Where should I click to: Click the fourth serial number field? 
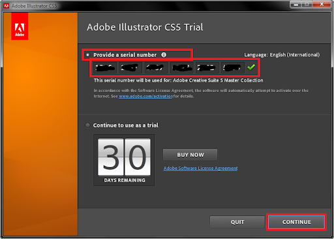pos(181,68)
